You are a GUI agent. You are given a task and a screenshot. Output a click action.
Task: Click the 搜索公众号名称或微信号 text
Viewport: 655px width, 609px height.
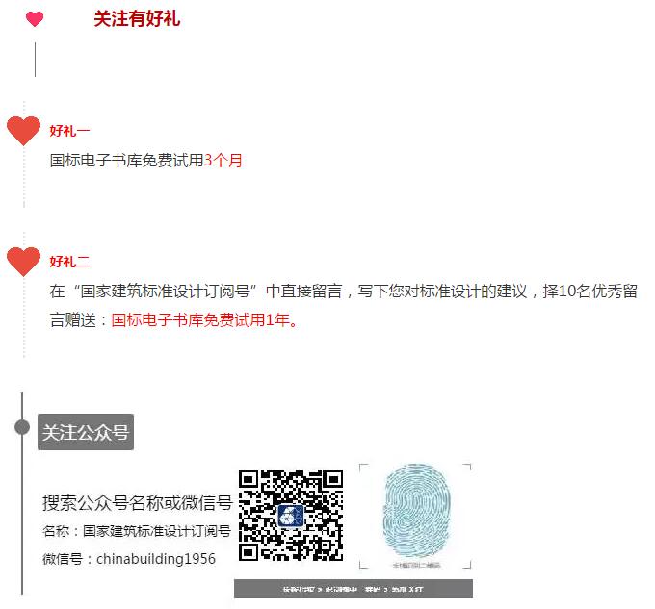[x=137, y=502]
